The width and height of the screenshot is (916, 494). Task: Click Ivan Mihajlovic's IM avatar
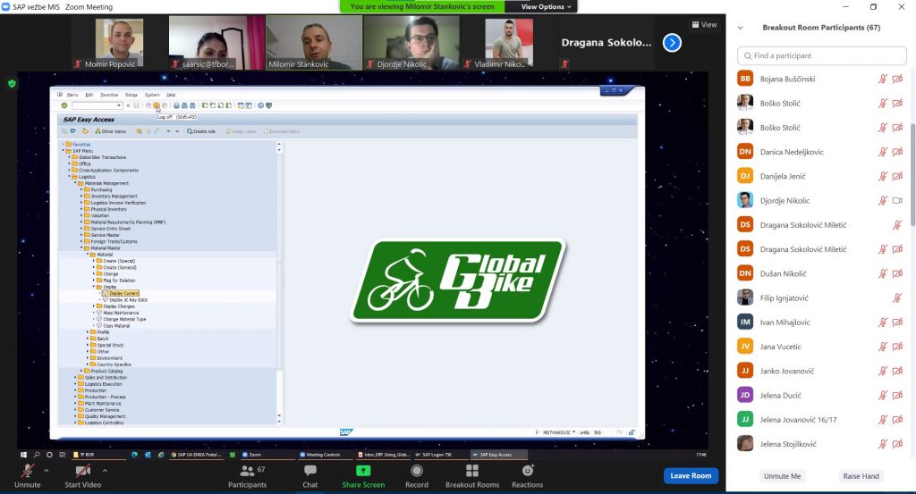745,322
